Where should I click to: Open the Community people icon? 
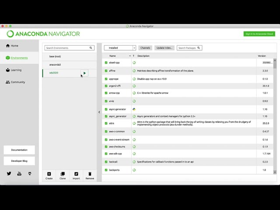[8, 82]
